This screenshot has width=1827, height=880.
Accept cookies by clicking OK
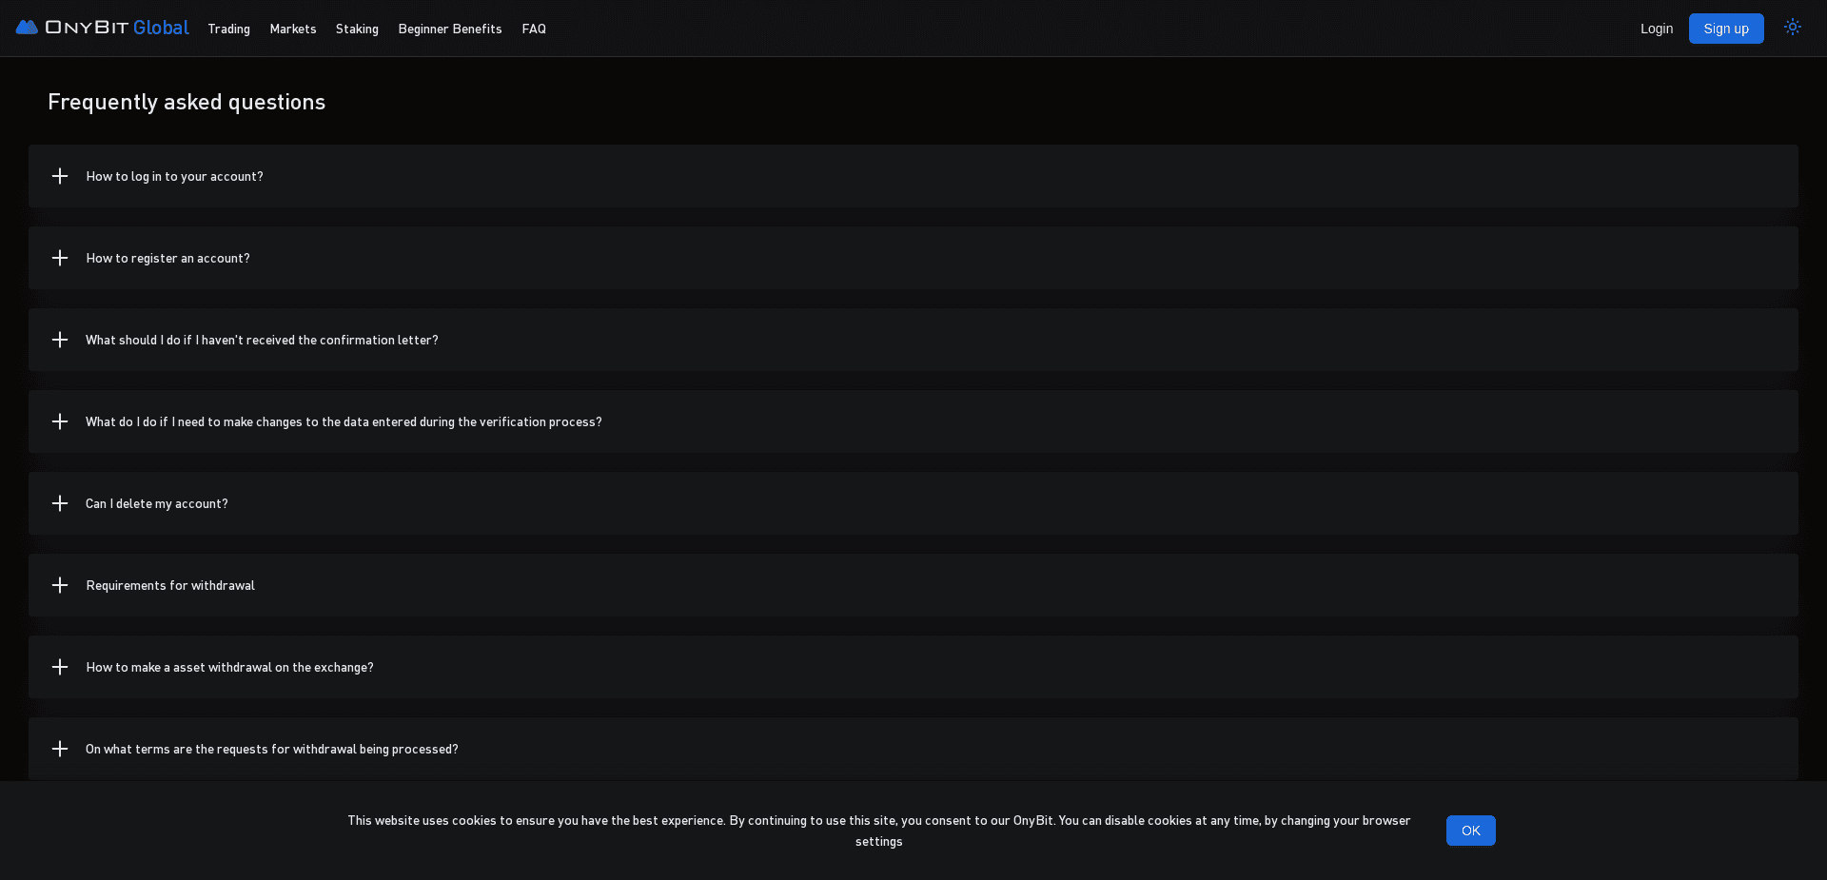click(1470, 831)
